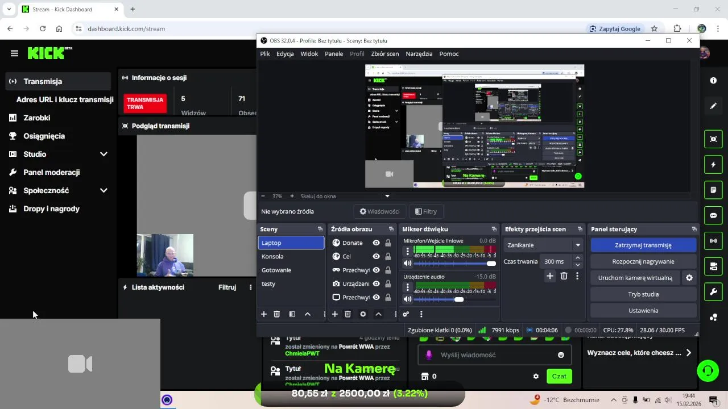Toggle lock on Urządzeni source
This screenshot has height=409, width=728.
point(388,283)
